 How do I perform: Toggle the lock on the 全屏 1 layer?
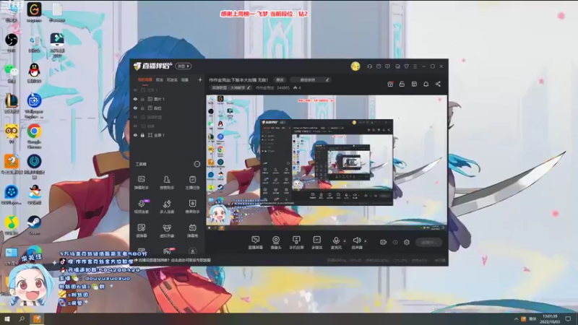pyautogui.click(x=142, y=135)
